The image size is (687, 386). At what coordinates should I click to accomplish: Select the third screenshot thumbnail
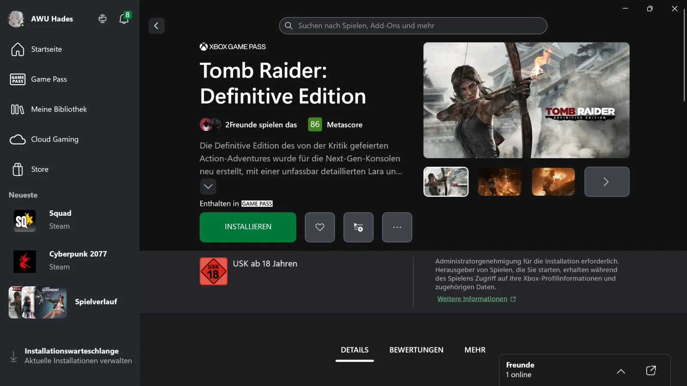pyautogui.click(x=553, y=182)
